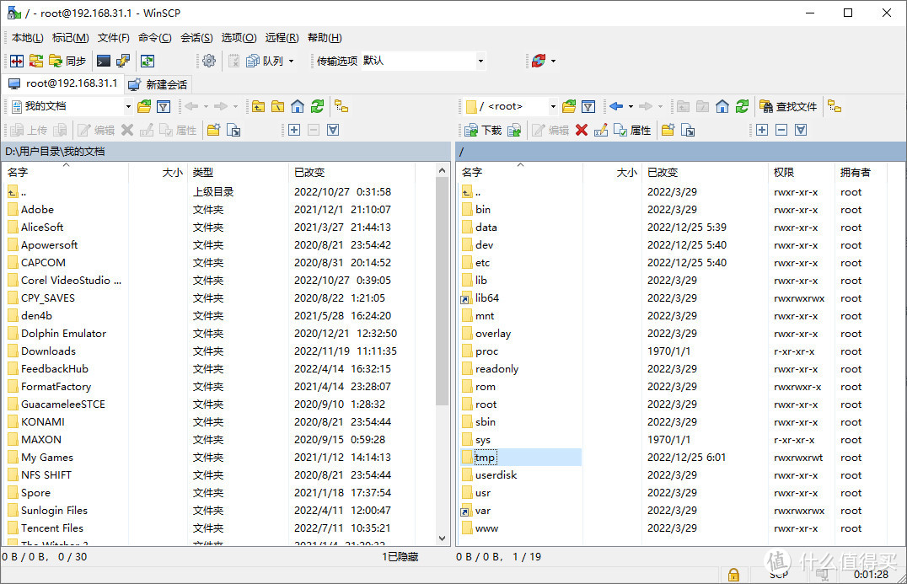The image size is (907, 584).
Task: Toggle local directory tree icon
Action: coord(341,106)
